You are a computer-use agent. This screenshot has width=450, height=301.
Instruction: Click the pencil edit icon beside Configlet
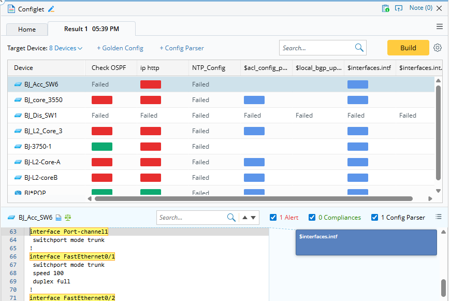[x=51, y=9]
